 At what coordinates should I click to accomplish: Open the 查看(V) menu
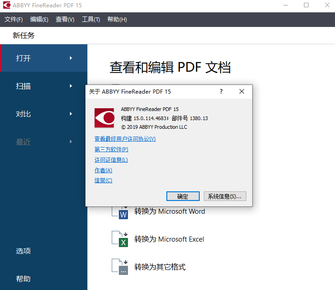[x=65, y=20]
